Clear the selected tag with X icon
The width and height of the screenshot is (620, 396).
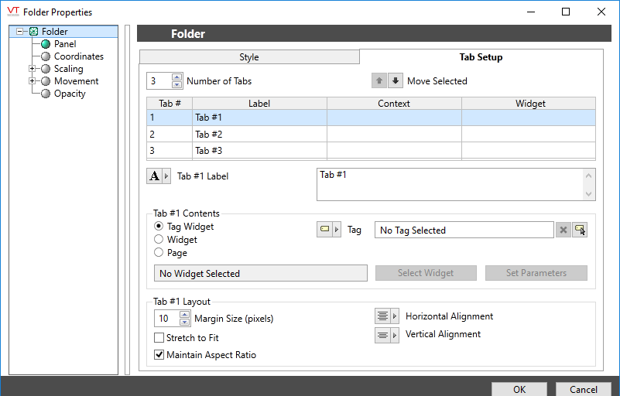pyautogui.click(x=563, y=230)
